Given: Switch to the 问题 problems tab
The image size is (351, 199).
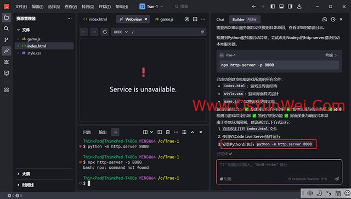Looking at the screenshot, I should pos(87,132).
